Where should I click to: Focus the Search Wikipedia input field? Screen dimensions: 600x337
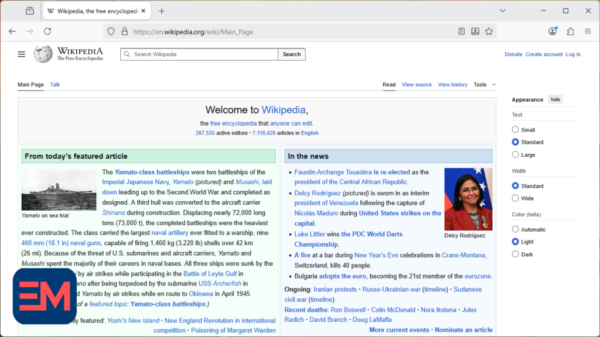[x=199, y=54]
